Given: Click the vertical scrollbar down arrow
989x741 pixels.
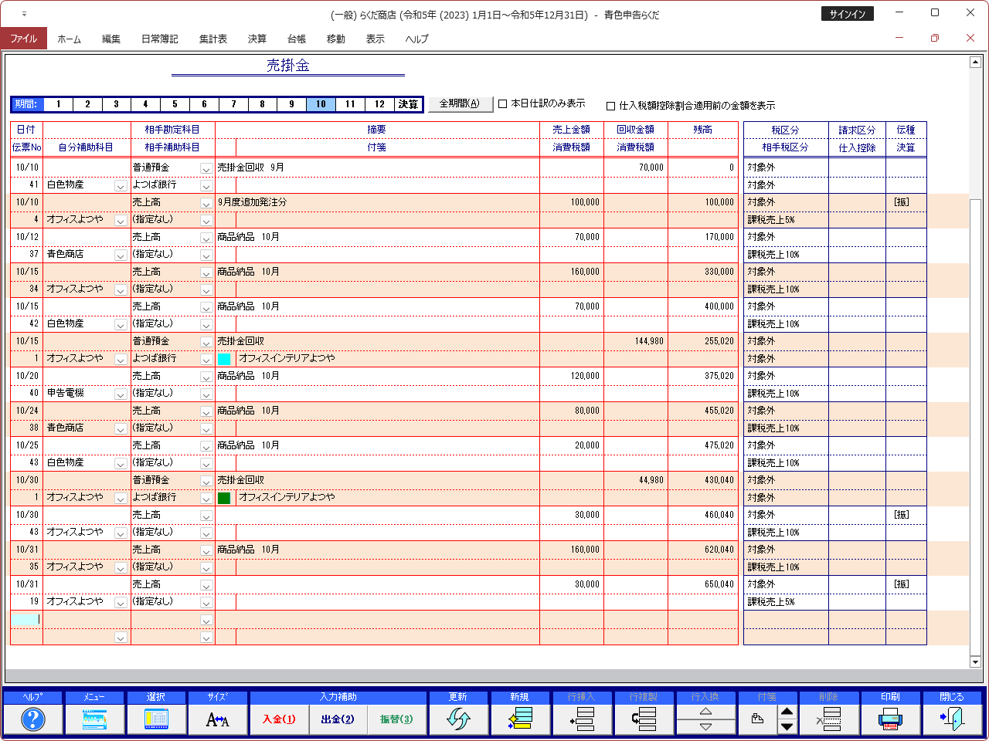Looking at the screenshot, I should pyautogui.click(x=975, y=661).
